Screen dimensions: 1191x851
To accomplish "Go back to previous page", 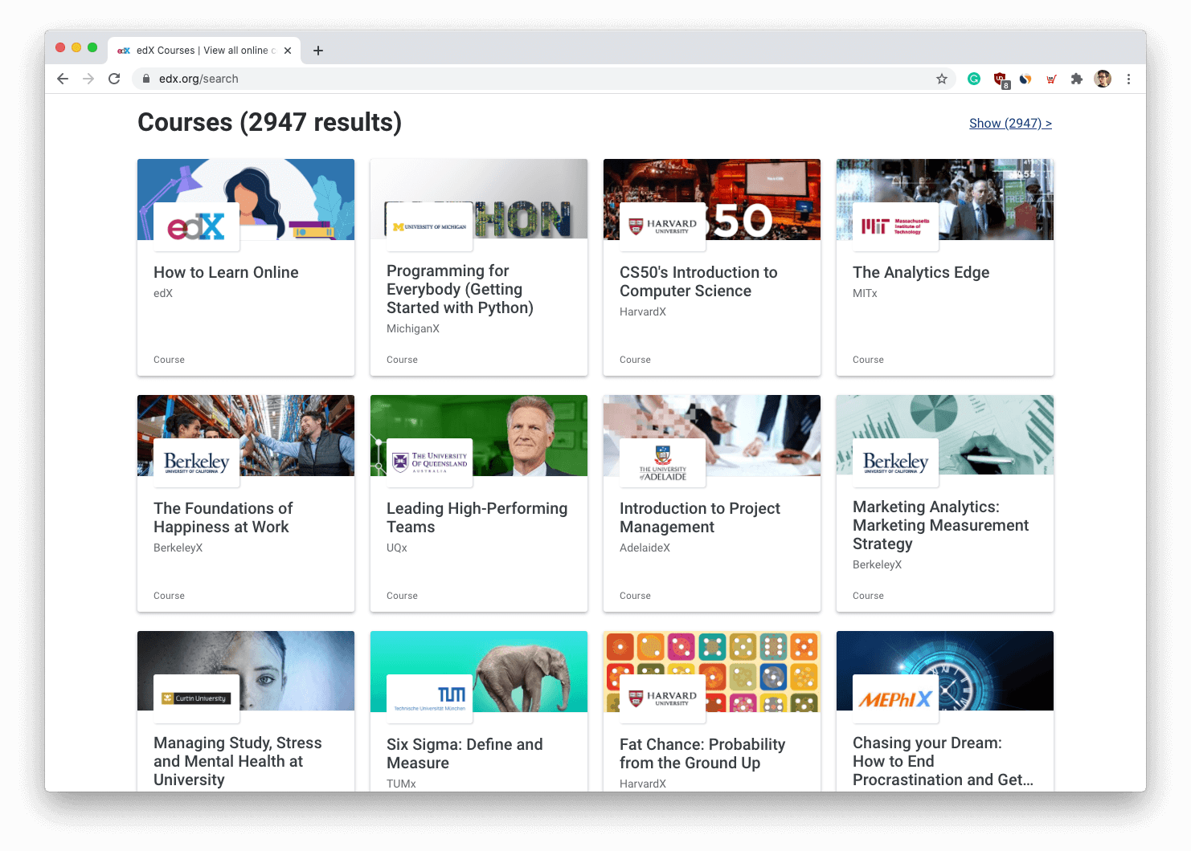I will pyautogui.click(x=63, y=79).
